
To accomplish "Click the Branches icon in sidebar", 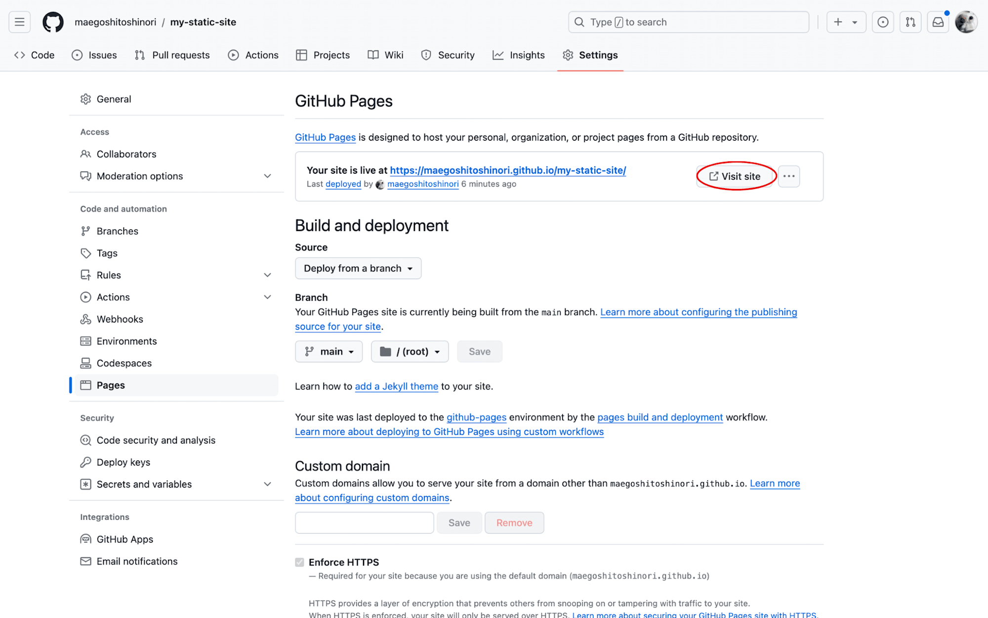I will 85,231.
